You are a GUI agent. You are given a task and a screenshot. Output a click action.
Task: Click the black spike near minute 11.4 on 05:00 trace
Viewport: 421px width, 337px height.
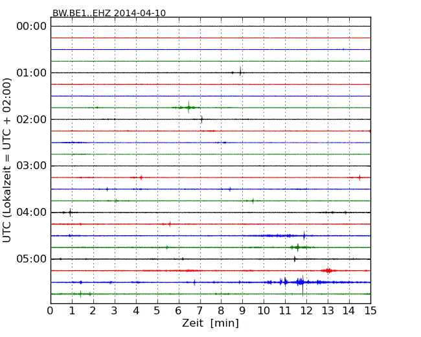click(295, 259)
